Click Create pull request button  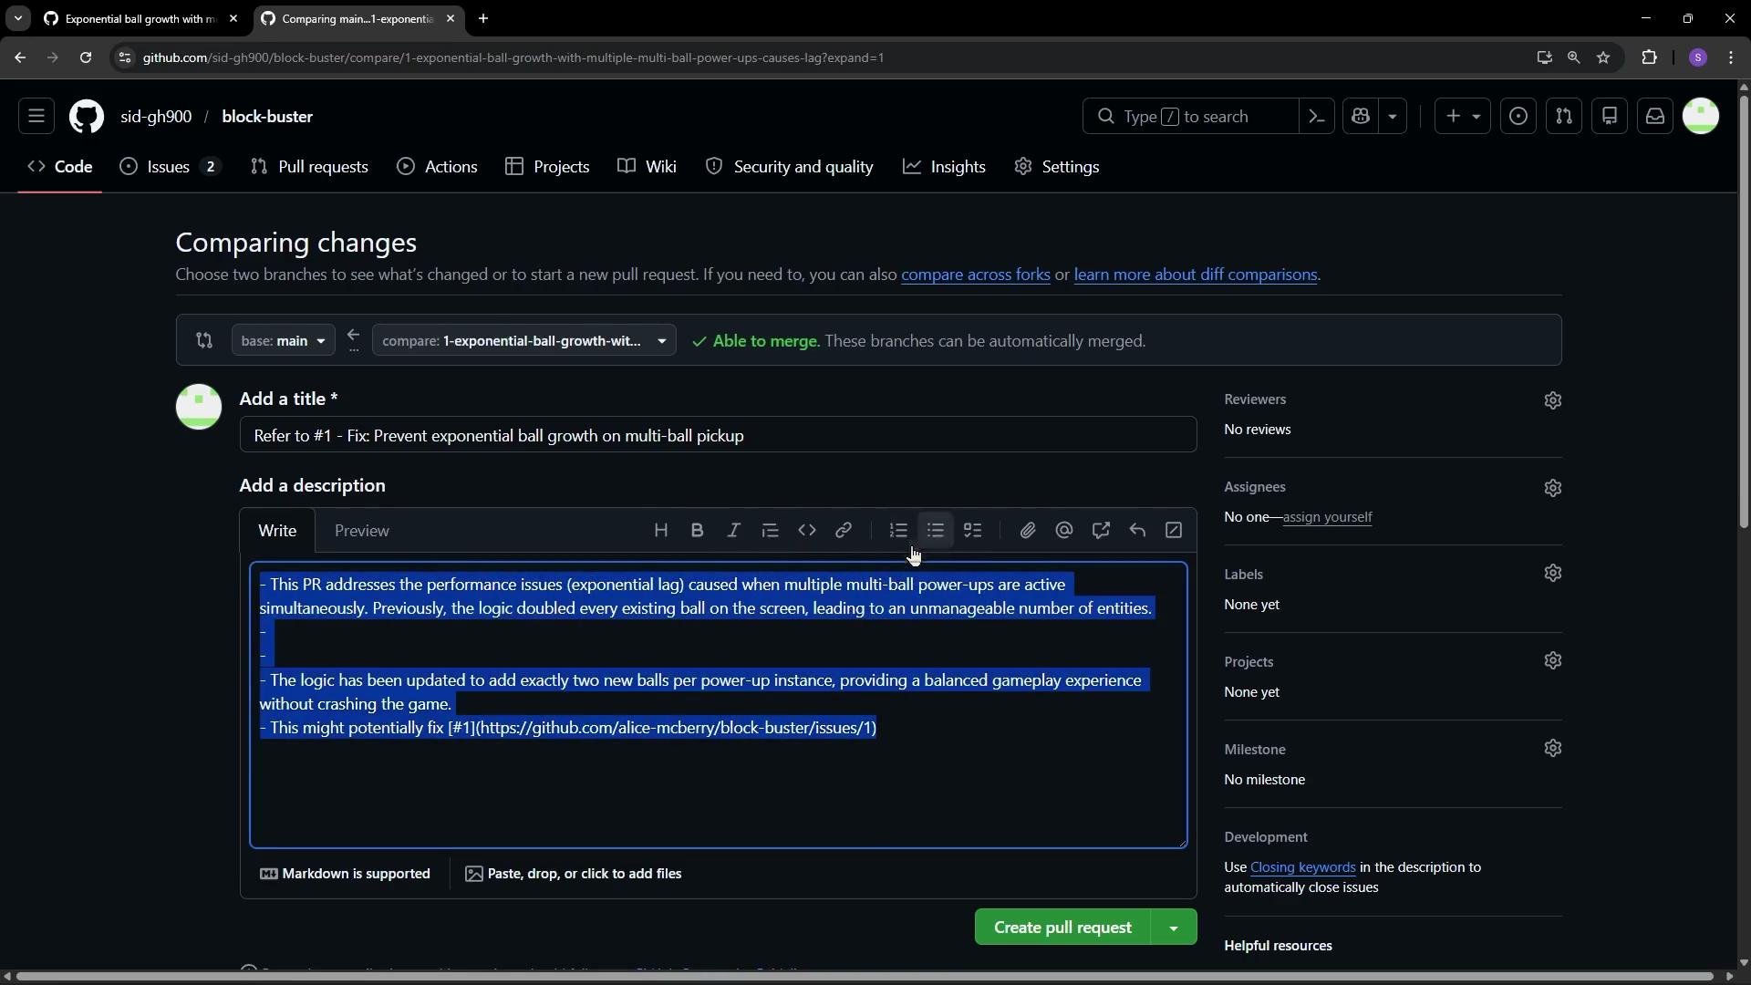coord(1062,928)
